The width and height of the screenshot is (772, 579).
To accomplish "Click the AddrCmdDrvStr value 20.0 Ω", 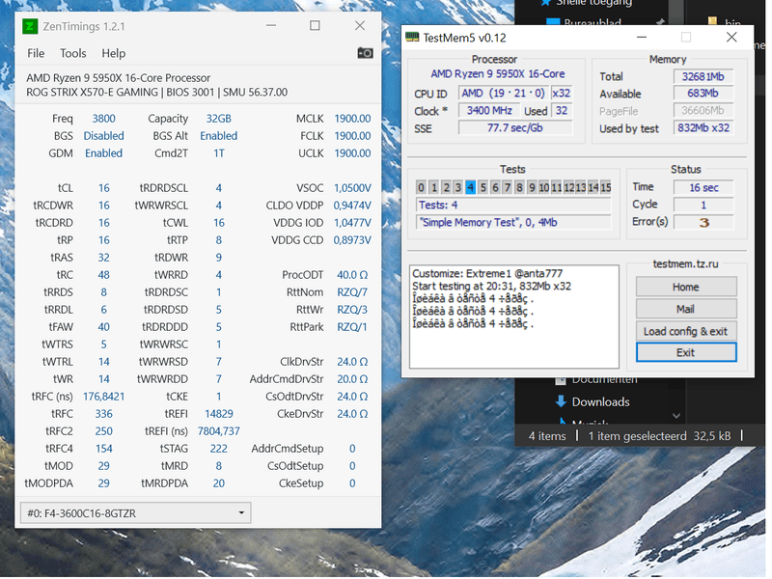I will (352, 379).
